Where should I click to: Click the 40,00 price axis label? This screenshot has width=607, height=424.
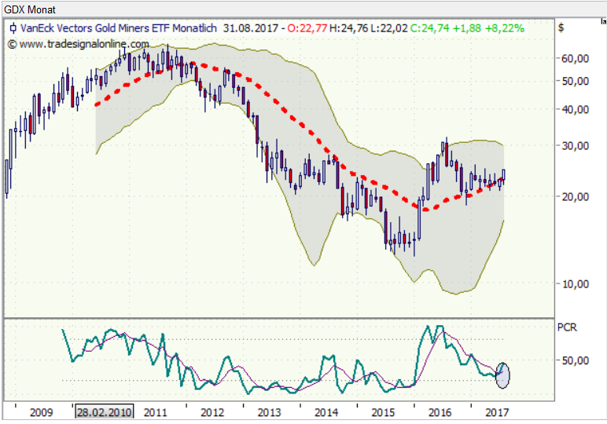(x=576, y=109)
